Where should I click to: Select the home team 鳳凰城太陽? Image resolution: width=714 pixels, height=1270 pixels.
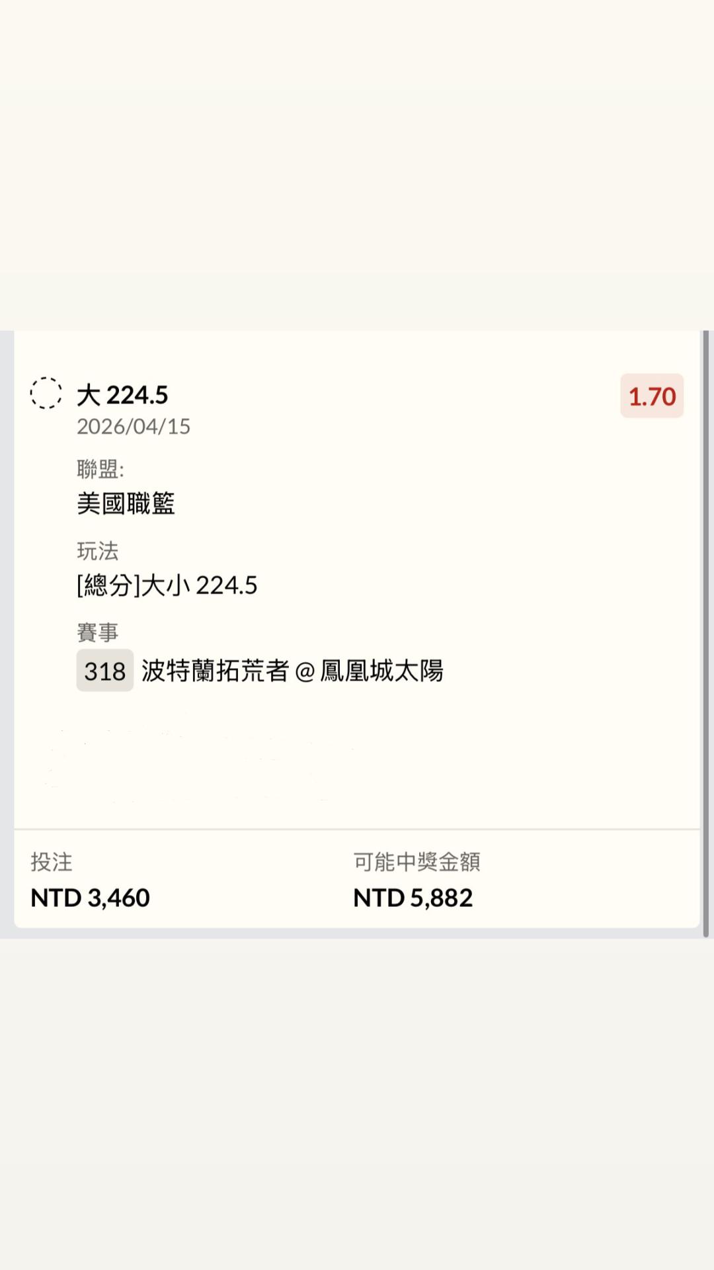tap(382, 671)
